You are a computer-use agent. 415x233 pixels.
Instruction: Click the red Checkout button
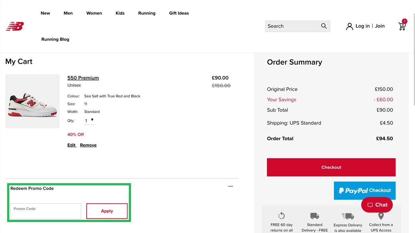click(331, 167)
